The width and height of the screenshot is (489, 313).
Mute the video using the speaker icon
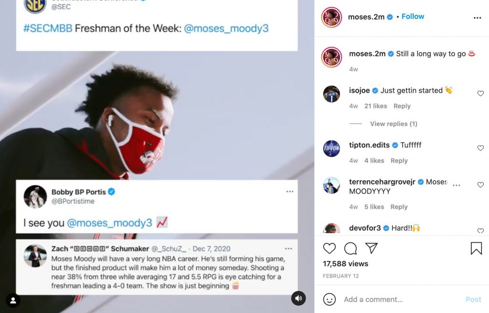tap(298, 298)
